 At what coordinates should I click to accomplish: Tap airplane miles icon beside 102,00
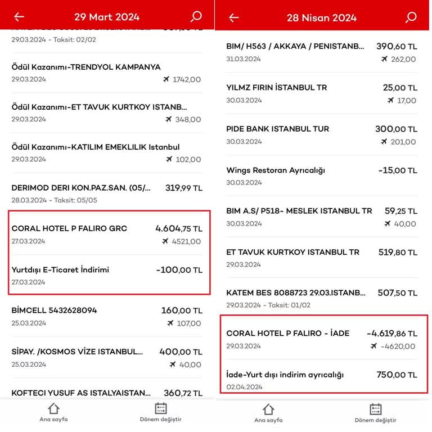coord(169,159)
